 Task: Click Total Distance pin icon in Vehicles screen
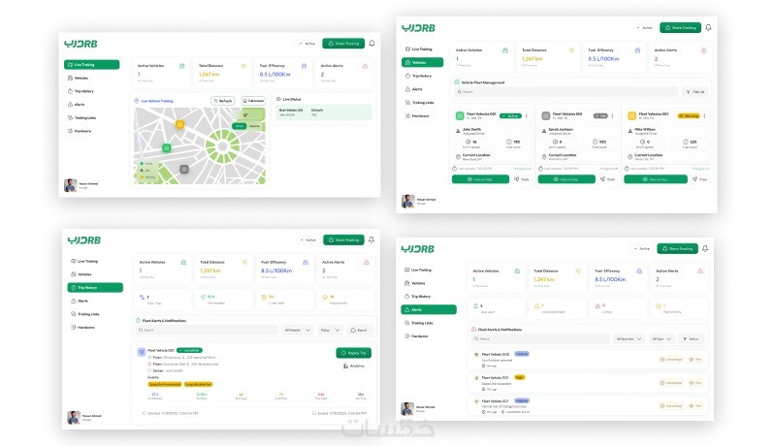571,50
